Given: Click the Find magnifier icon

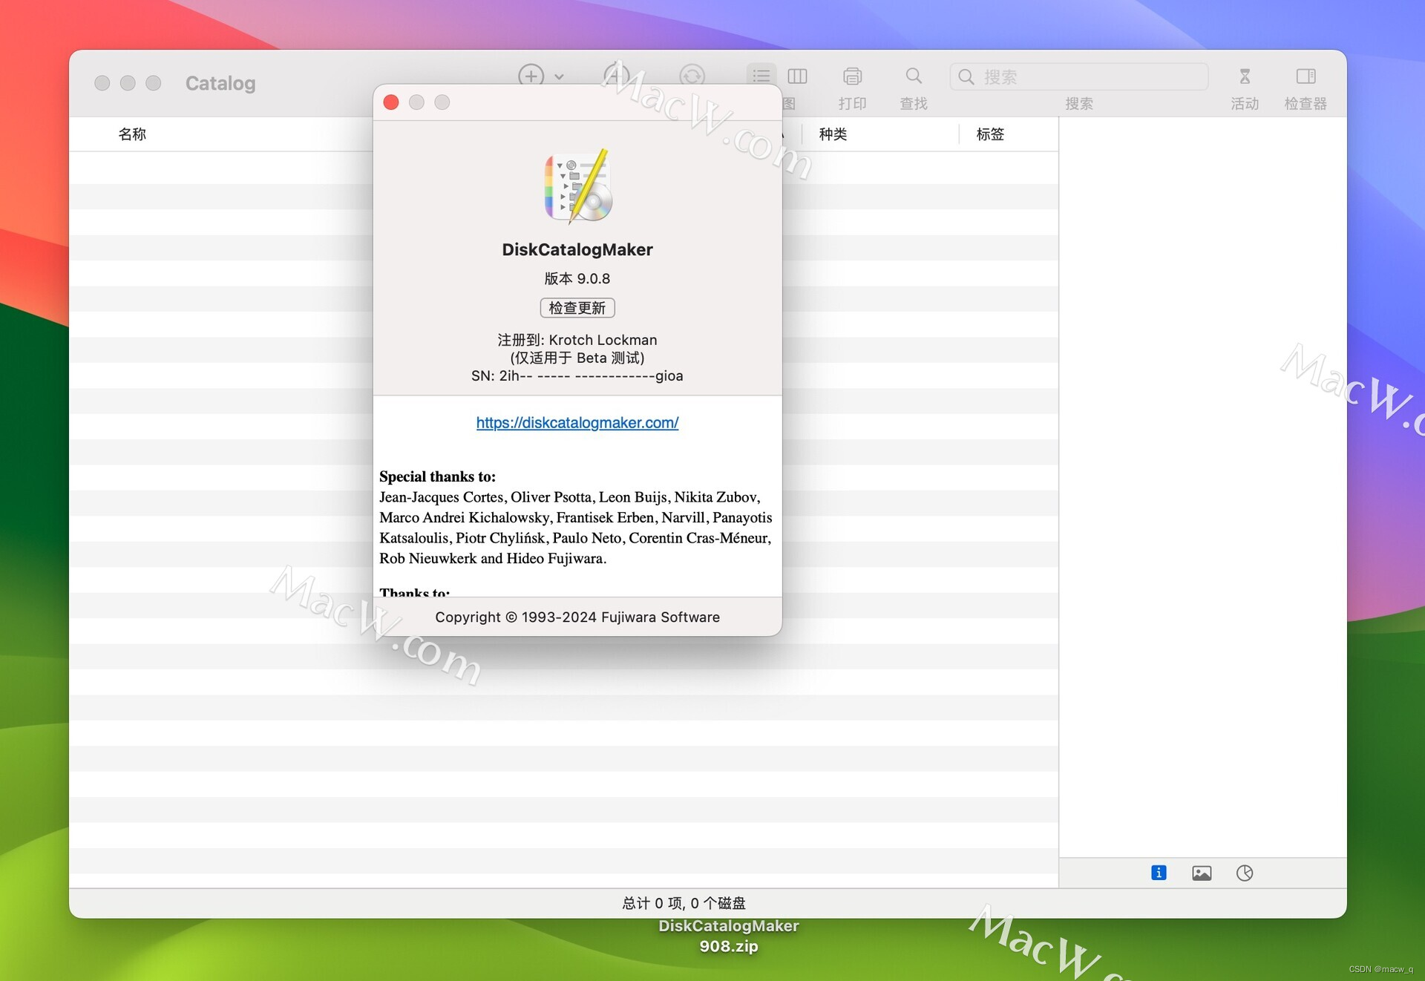Looking at the screenshot, I should pyautogui.click(x=914, y=76).
